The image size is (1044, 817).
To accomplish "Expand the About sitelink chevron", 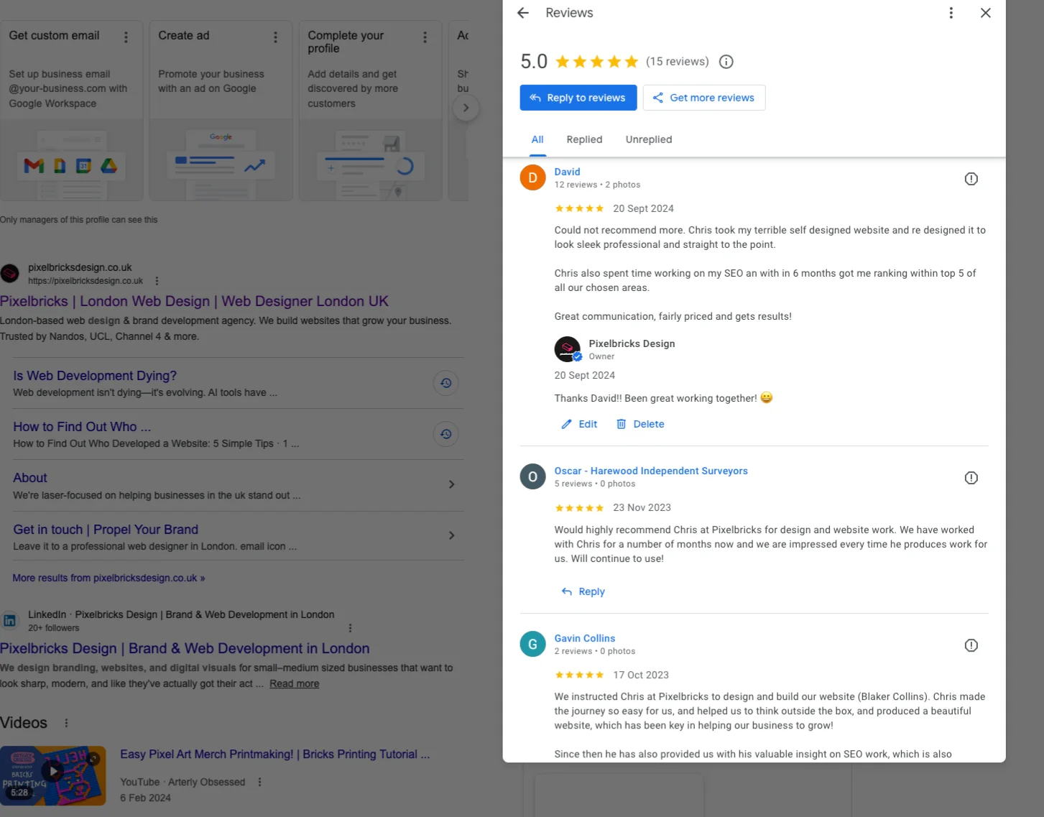I will (451, 484).
